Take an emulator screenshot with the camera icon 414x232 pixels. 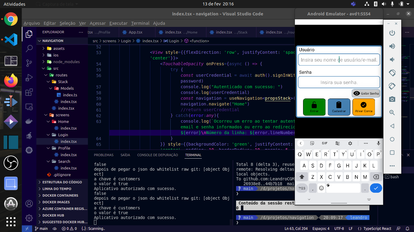[x=392, y=99]
